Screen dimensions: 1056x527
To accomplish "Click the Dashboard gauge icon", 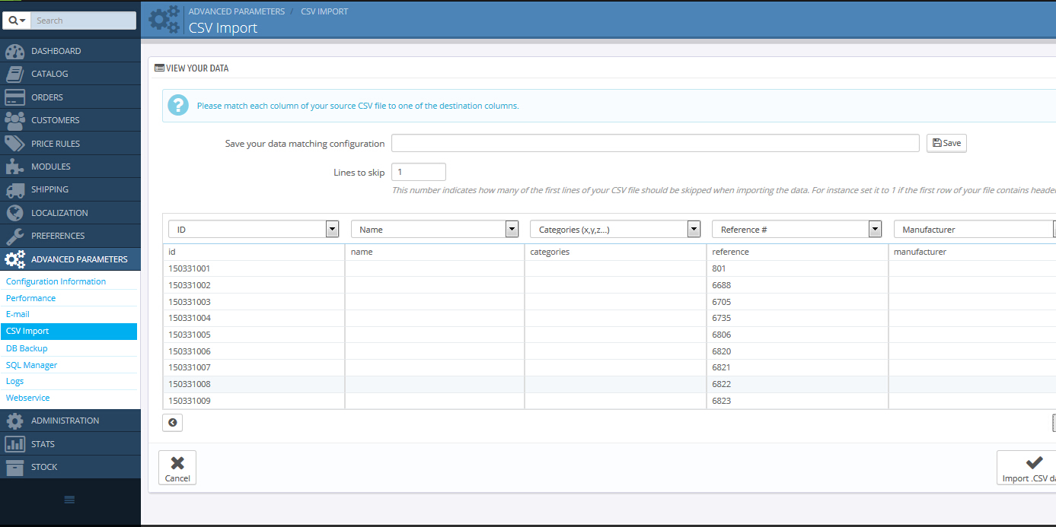I will [x=14, y=51].
